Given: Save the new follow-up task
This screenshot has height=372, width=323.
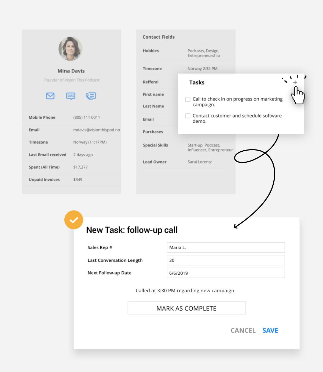Looking at the screenshot, I should tap(270, 330).
